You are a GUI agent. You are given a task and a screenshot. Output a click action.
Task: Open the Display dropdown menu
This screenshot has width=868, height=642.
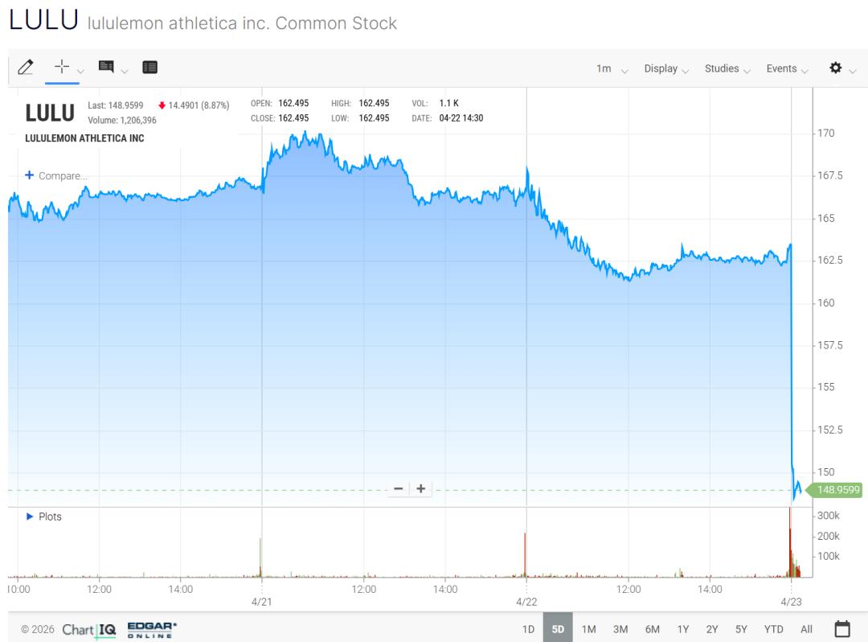[666, 69]
